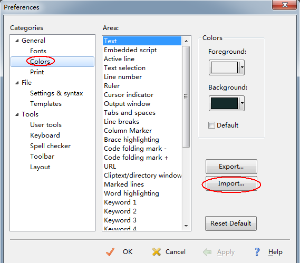Click the Import... button
The height and width of the screenshot is (263, 300).
pyautogui.click(x=231, y=183)
